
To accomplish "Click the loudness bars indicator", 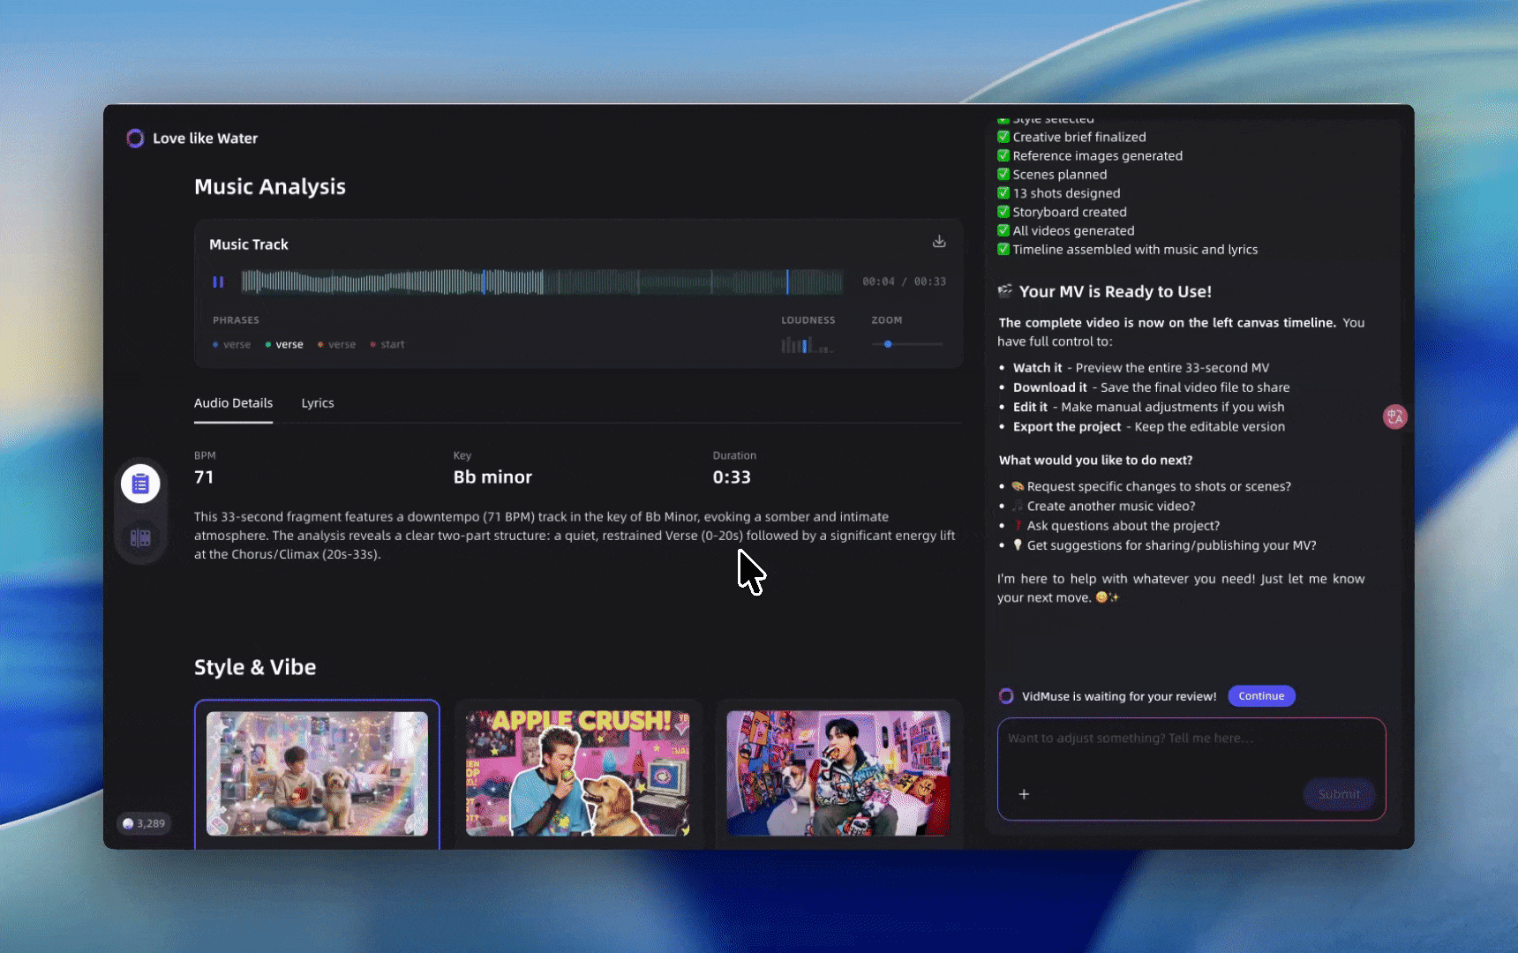I will 806,345.
